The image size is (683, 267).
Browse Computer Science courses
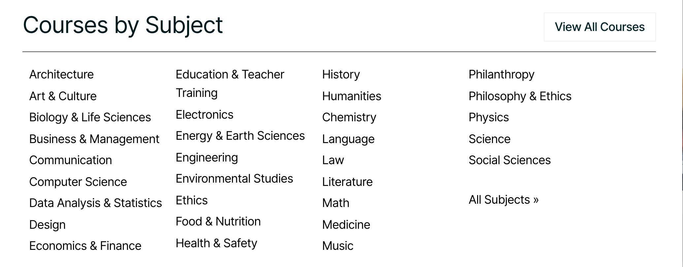pos(78,182)
